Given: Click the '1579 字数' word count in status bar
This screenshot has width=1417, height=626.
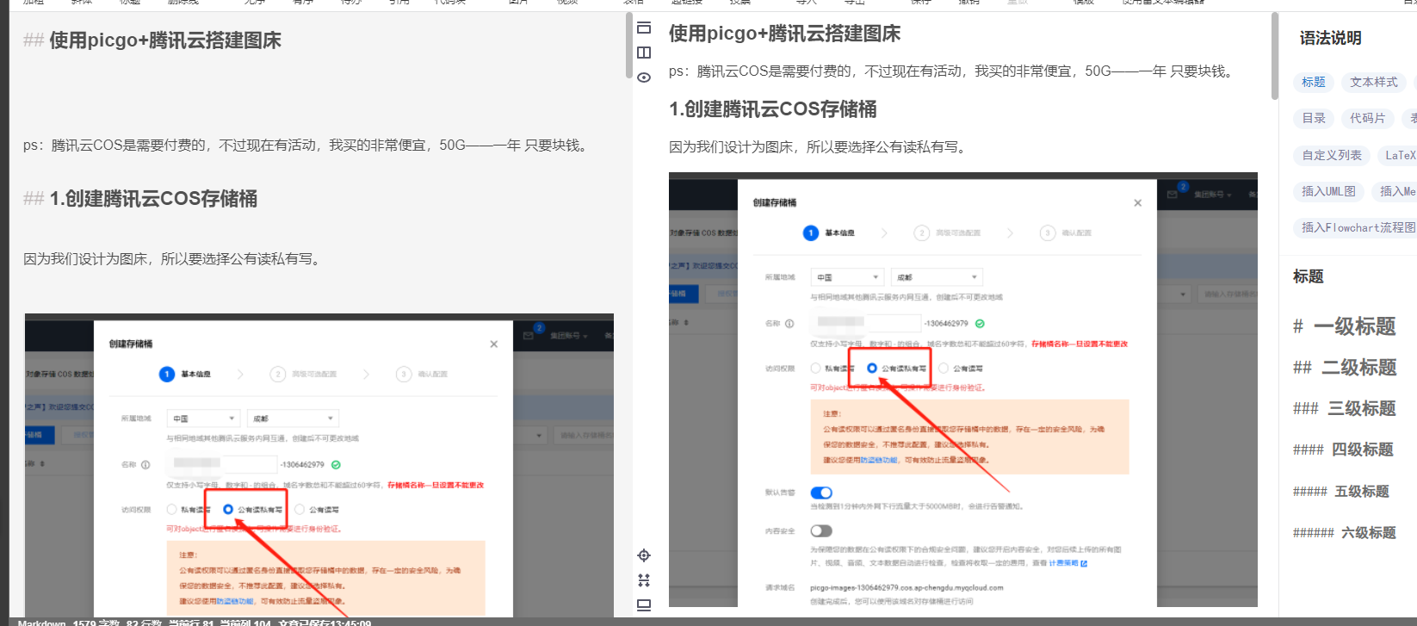Looking at the screenshot, I should (96, 623).
